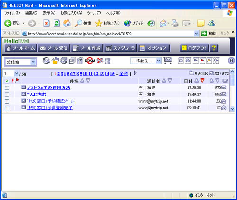The image size is (237, 200).
Task: Click the round H help icon
Action: click(x=231, y=61)
